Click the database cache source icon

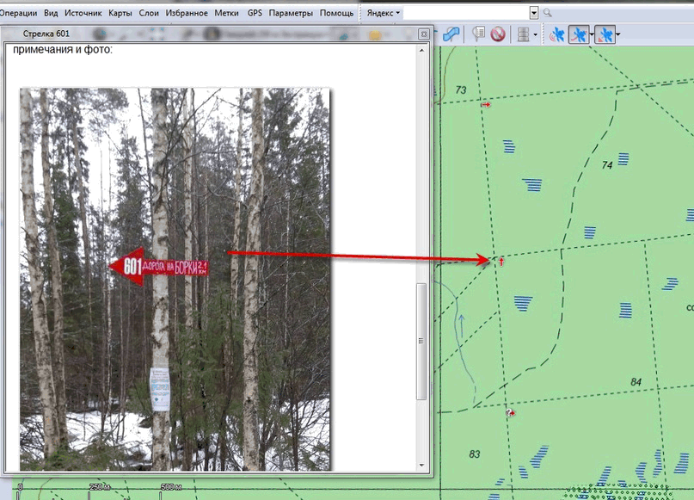[x=521, y=34]
